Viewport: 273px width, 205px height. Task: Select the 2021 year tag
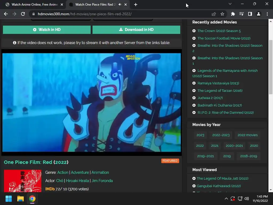pos(215,146)
